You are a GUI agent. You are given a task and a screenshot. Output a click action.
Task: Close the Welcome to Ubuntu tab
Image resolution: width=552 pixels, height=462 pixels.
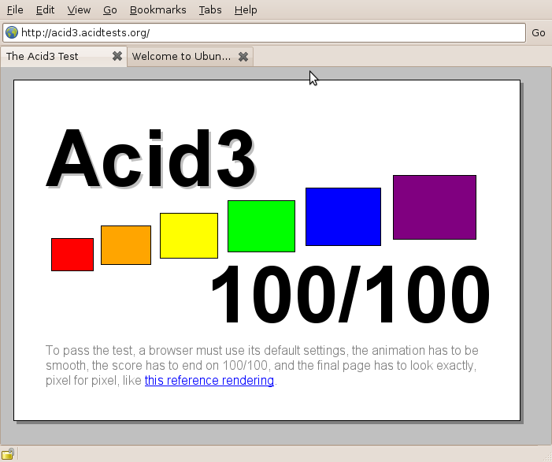point(243,57)
